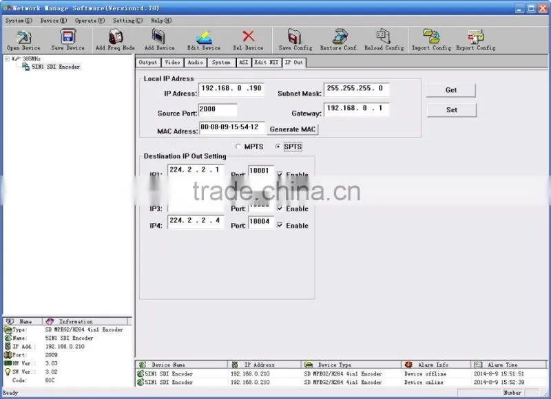Click the Gateway input field

[x=356, y=109]
